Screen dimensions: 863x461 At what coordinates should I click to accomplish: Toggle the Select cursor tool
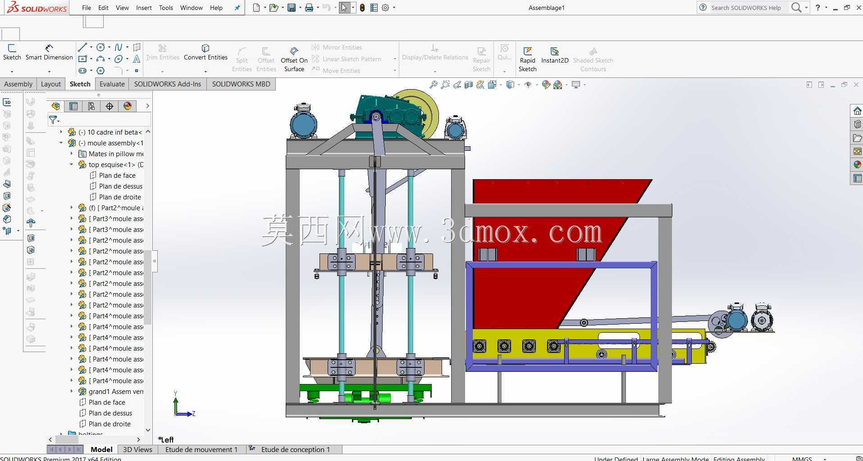tap(344, 8)
